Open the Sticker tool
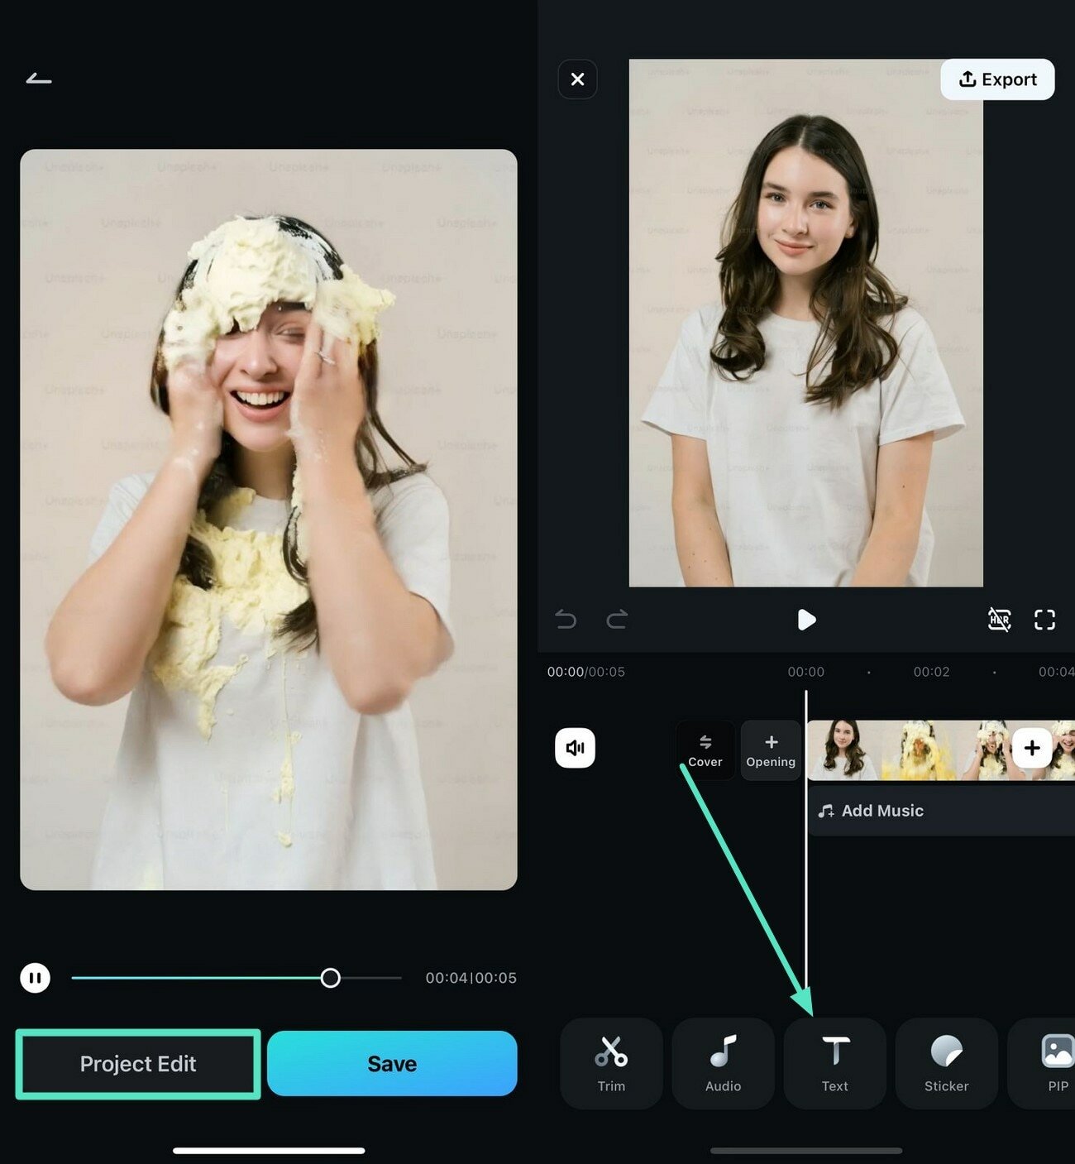Viewport: 1075px width, 1164px height. pyautogui.click(x=946, y=1063)
